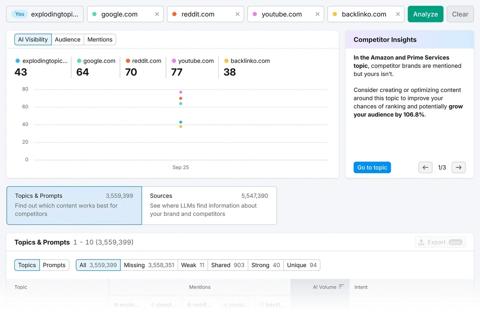Show only Unique topics
Viewport: 480px width, 316px height.
[302, 265]
